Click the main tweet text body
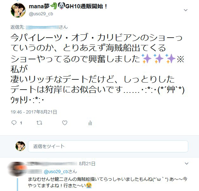The height and width of the screenshot is (191, 199). pos(97,68)
